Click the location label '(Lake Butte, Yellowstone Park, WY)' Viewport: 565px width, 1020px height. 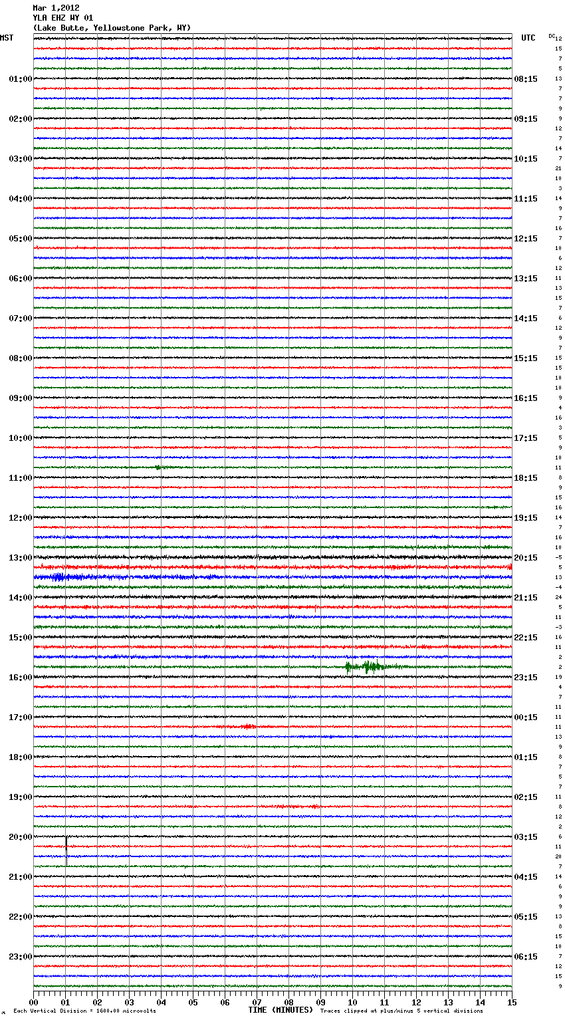point(112,28)
